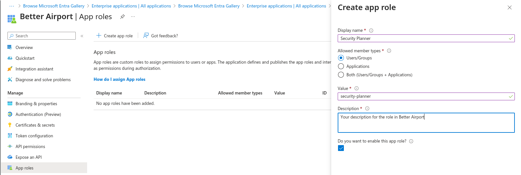This screenshot has width=521, height=175.
Task: Select Both (Users/Groups + Applications) option
Action: coord(341,75)
